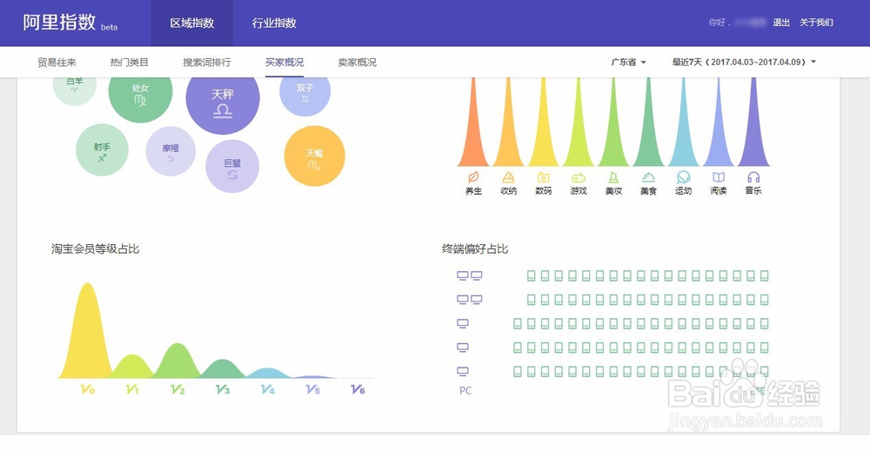Click the V4 member level icon

[x=267, y=389]
